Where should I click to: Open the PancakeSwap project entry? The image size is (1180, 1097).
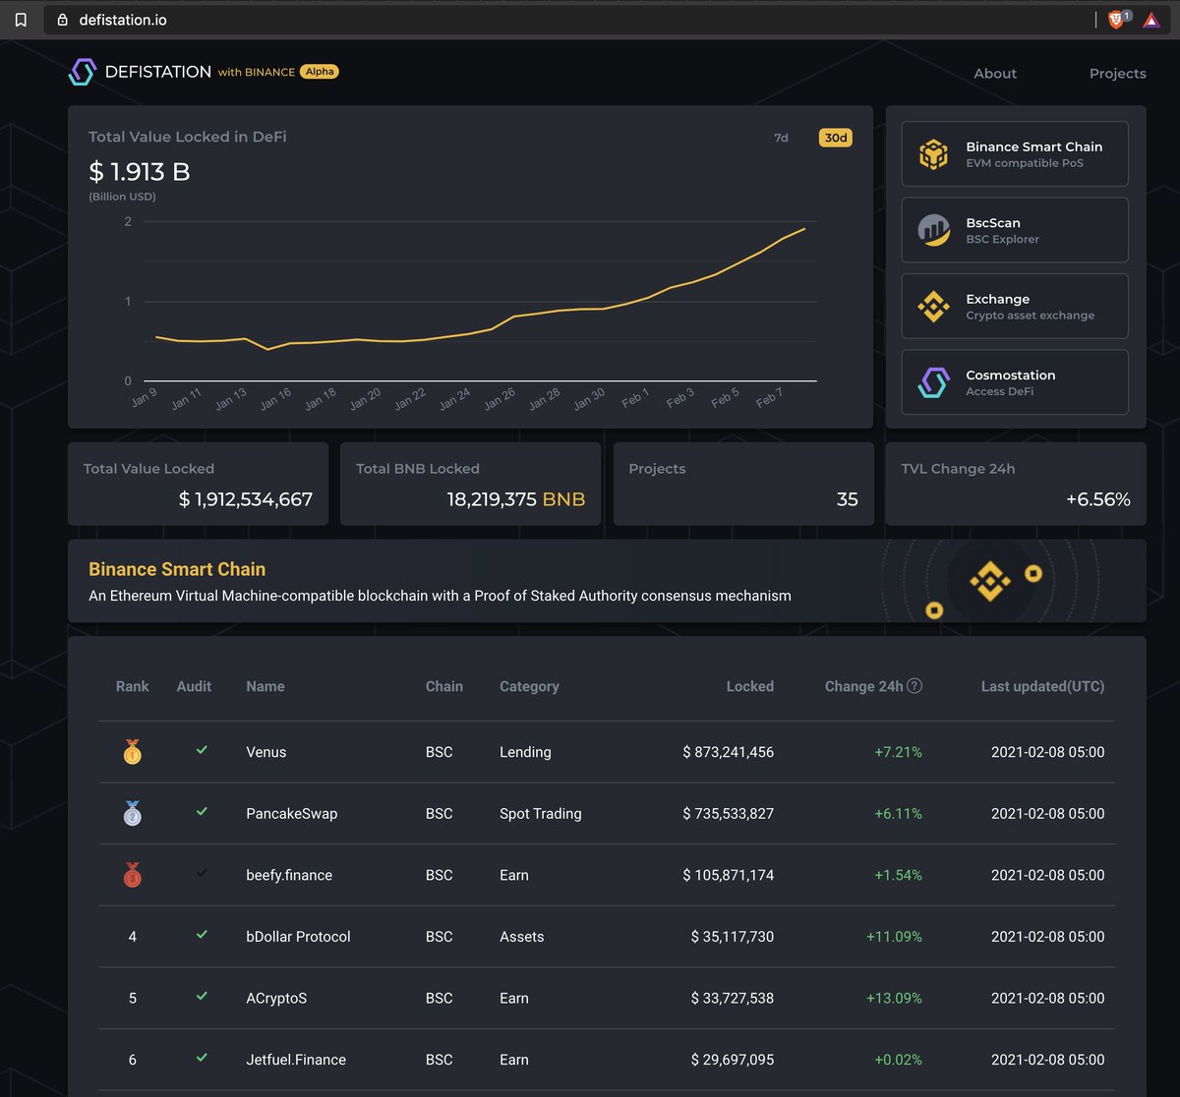click(291, 813)
